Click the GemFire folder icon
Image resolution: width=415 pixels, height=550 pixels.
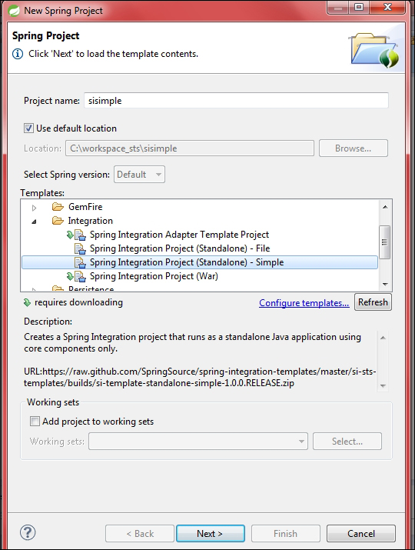(58, 207)
